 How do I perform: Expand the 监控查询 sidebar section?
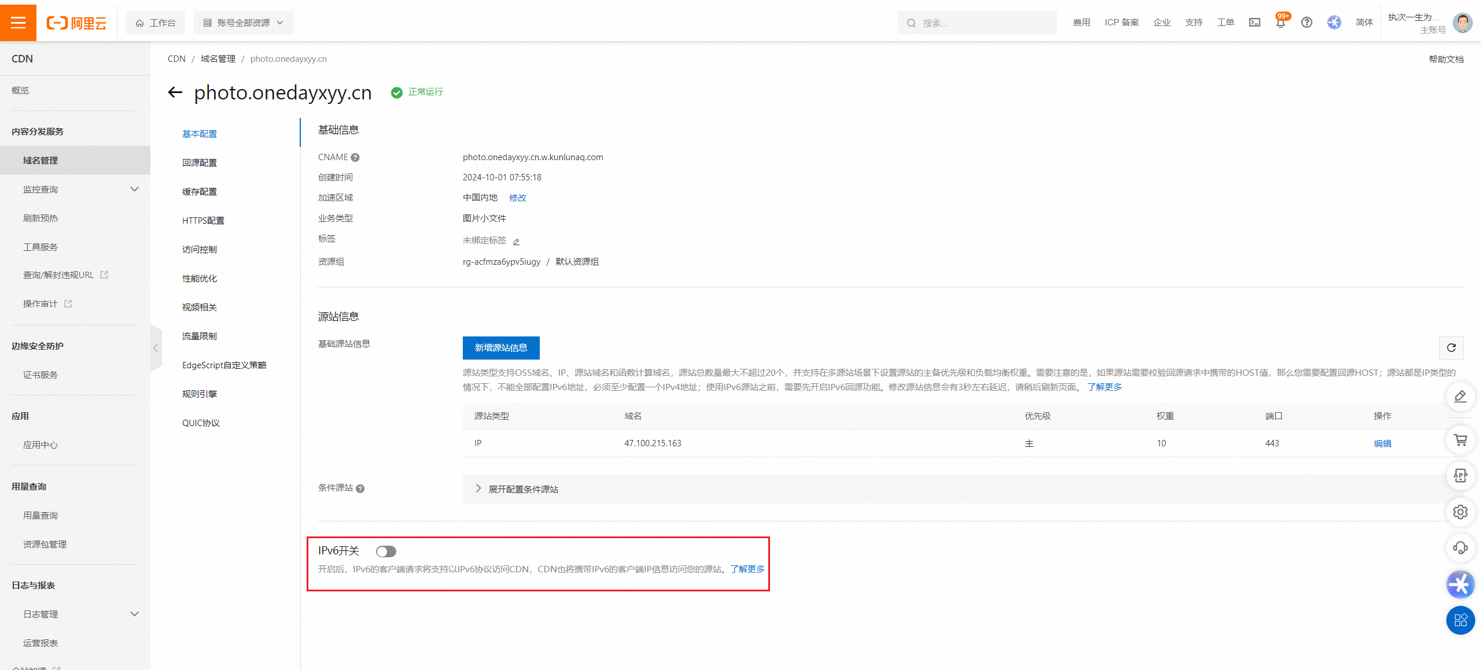[x=134, y=189]
